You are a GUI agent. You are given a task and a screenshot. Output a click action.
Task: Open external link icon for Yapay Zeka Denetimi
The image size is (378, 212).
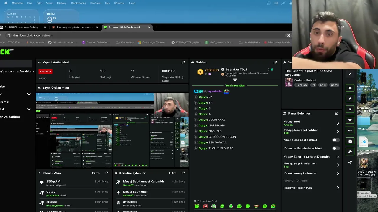coord(338,157)
